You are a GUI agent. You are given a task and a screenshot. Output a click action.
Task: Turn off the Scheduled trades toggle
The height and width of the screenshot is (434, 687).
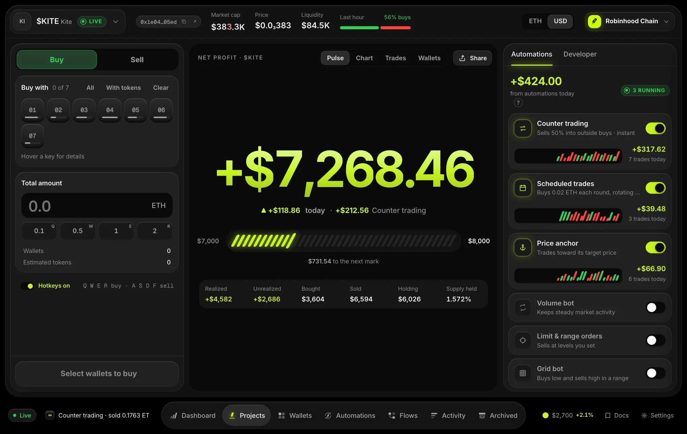point(655,188)
